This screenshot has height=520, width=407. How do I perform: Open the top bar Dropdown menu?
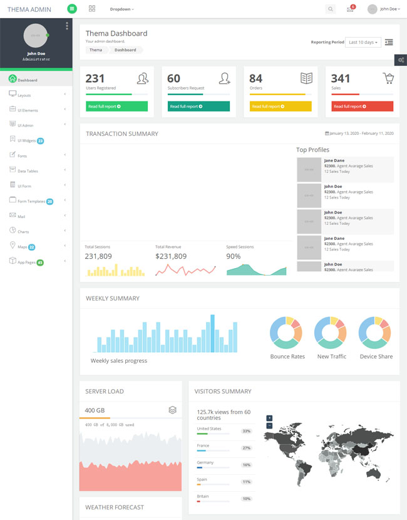[x=121, y=9]
